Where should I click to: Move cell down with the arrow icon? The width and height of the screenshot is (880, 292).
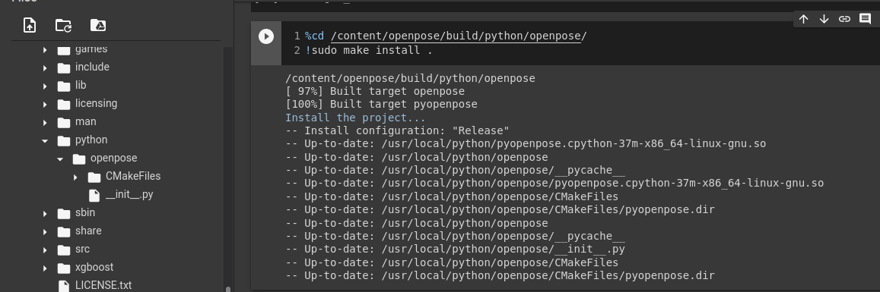(824, 19)
